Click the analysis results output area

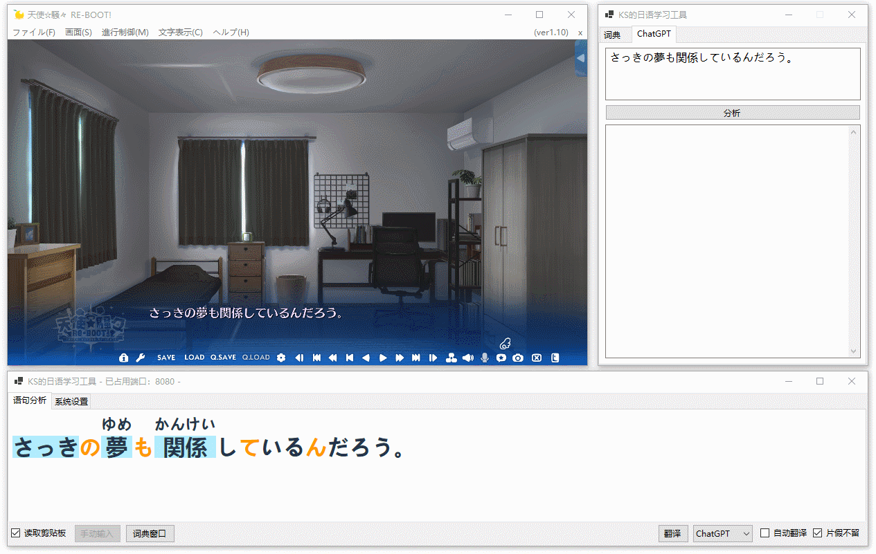point(727,241)
